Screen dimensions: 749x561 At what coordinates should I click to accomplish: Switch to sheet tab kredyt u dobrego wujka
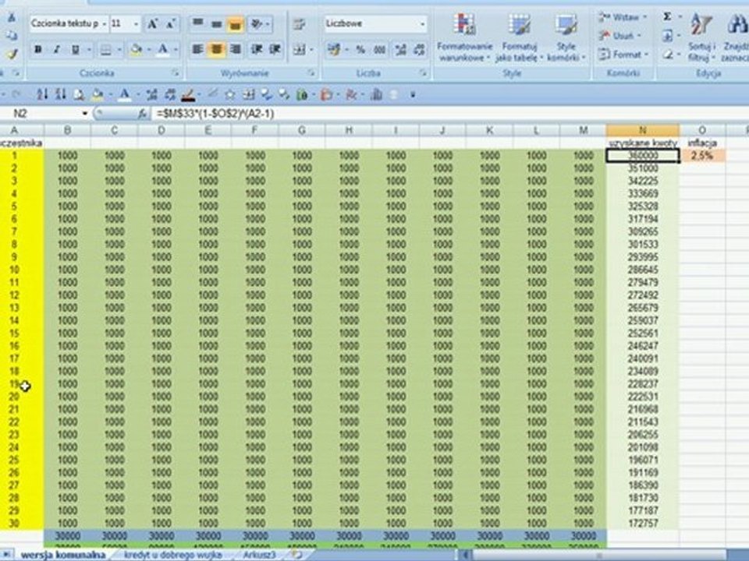[173, 555]
